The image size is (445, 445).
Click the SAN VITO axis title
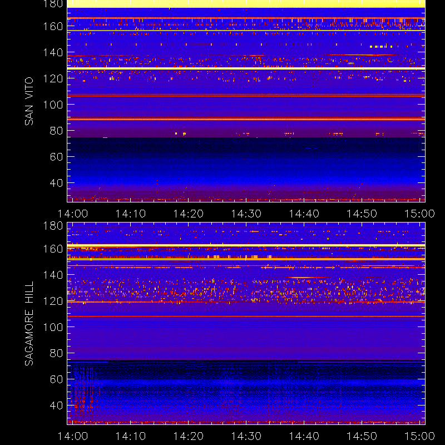pos(29,101)
